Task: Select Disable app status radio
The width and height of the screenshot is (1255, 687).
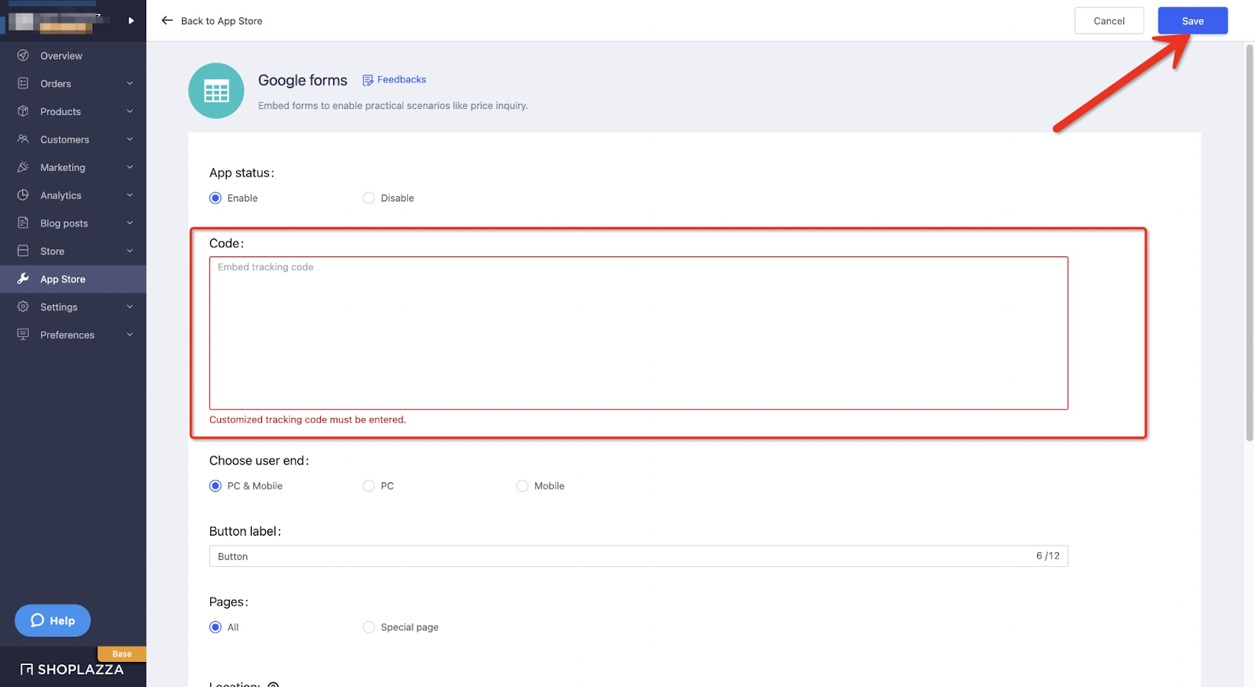Action: pyautogui.click(x=369, y=198)
